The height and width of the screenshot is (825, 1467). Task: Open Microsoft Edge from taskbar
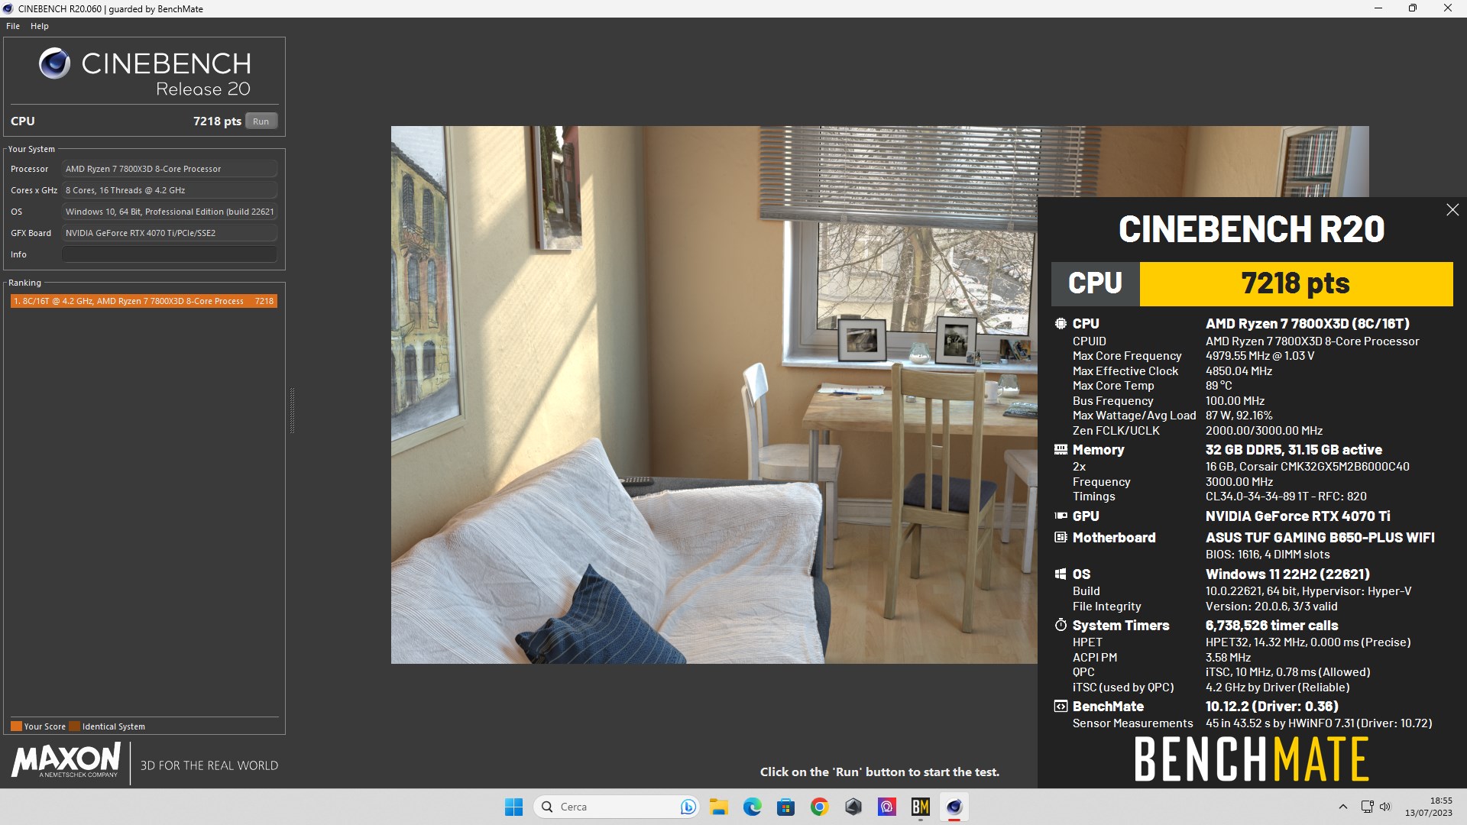tap(753, 807)
